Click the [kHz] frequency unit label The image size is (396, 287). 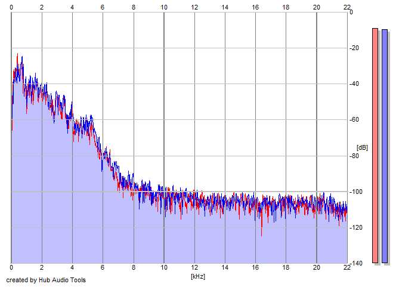pos(198,276)
